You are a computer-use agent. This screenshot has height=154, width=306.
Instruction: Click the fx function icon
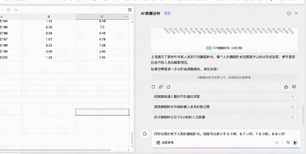click(16, 10)
